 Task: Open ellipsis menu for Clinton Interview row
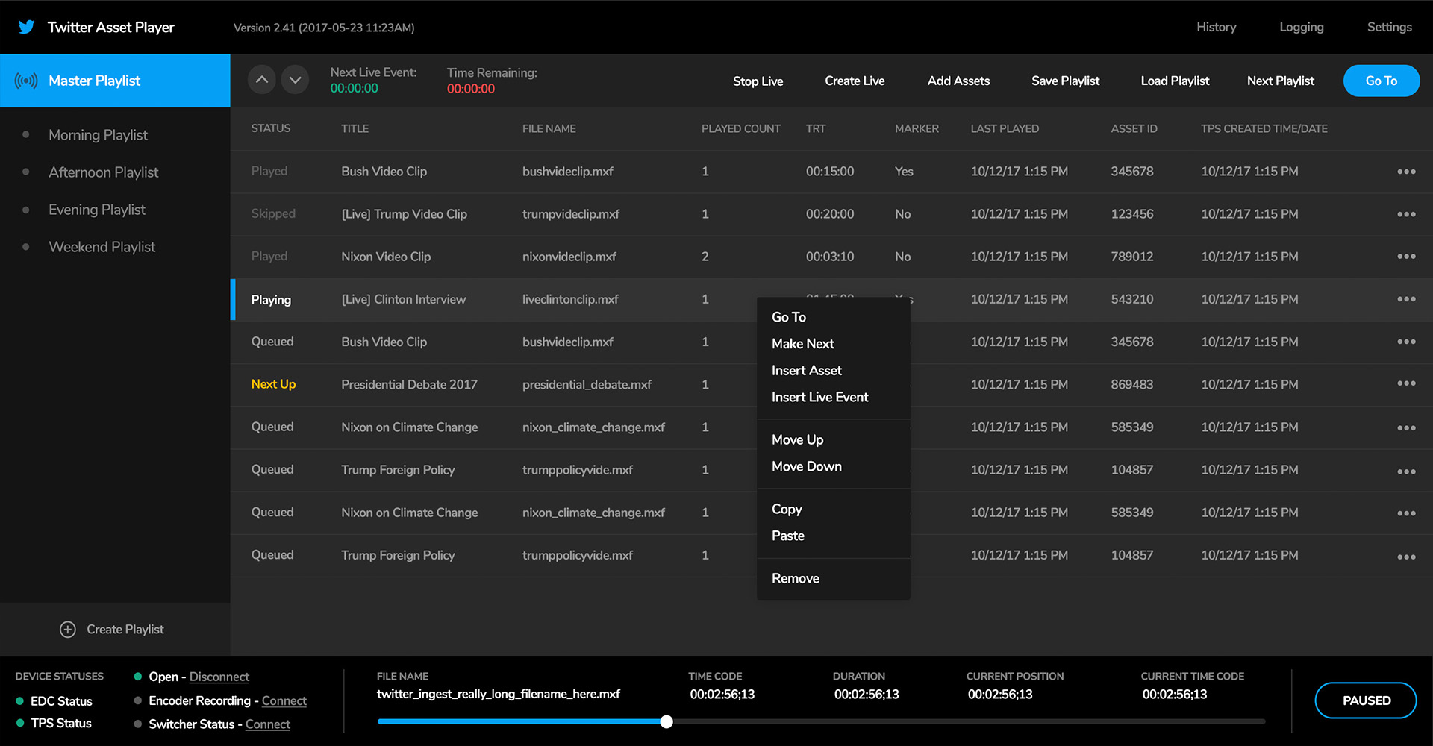[x=1406, y=299]
